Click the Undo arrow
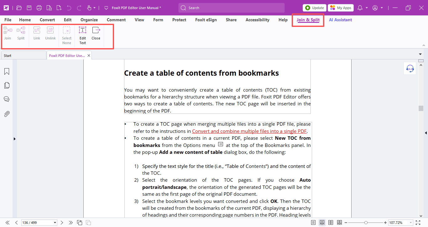 pos(69,8)
